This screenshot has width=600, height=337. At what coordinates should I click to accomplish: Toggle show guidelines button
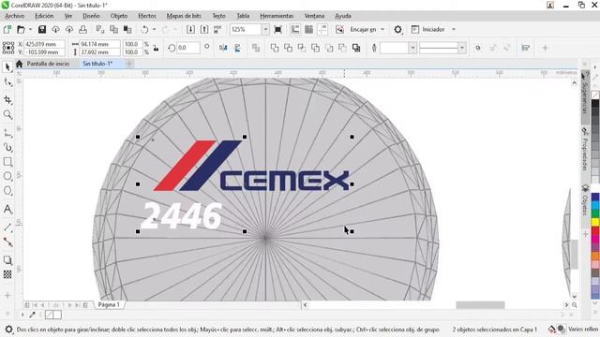click(x=322, y=29)
